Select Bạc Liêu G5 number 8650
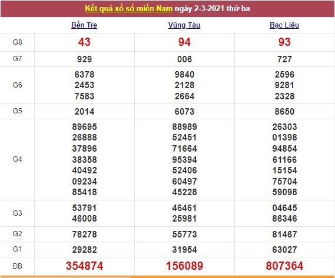Image resolution: width=335 pixels, height=278 pixels. (284, 111)
